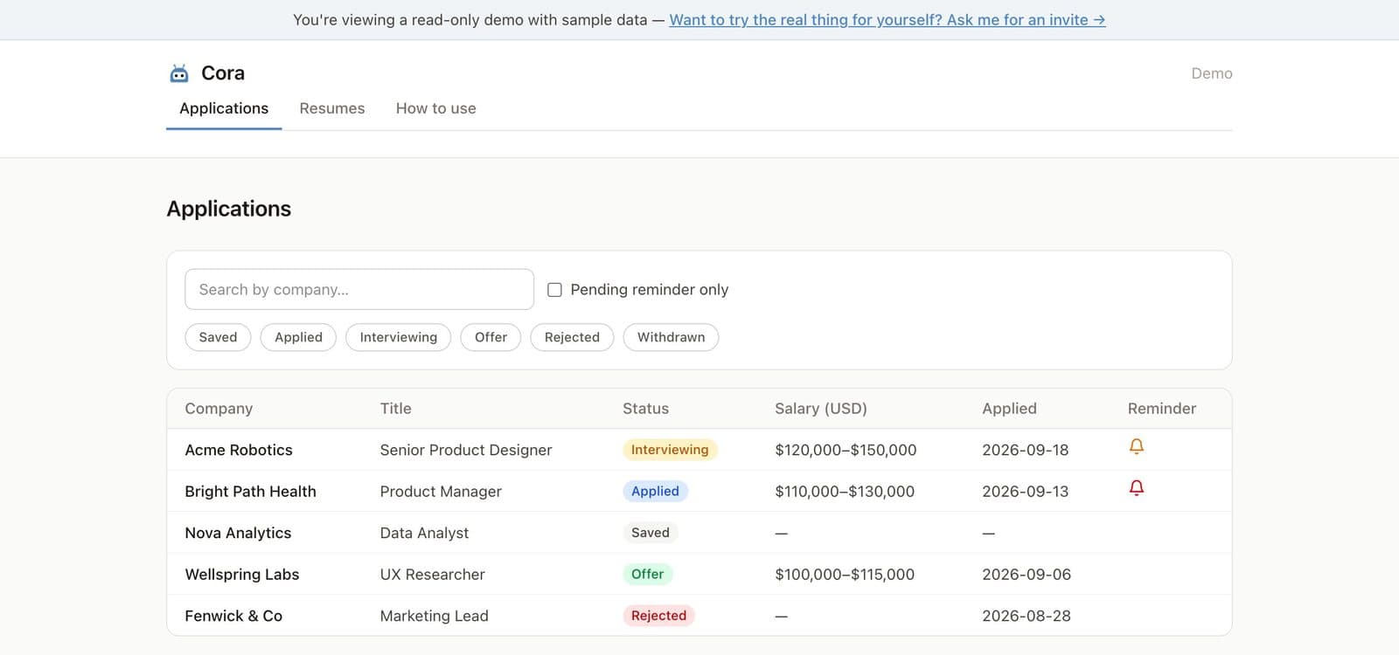Select the Data Analyst title cell
Screen dimensions: 1399x655
tap(424, 533)
